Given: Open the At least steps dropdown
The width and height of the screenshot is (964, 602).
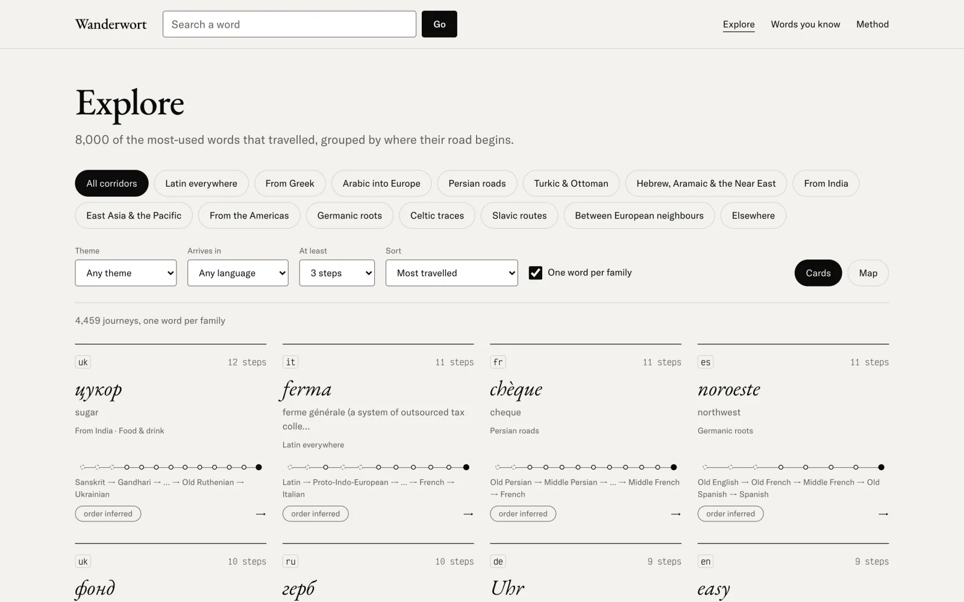Looking at the screenshot, I should tap(337, 273).
